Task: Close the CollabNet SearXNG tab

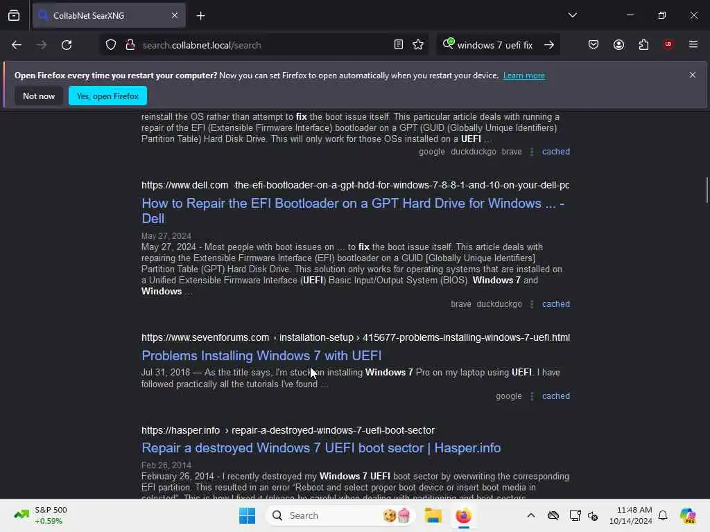Action: tap(175, 15)
